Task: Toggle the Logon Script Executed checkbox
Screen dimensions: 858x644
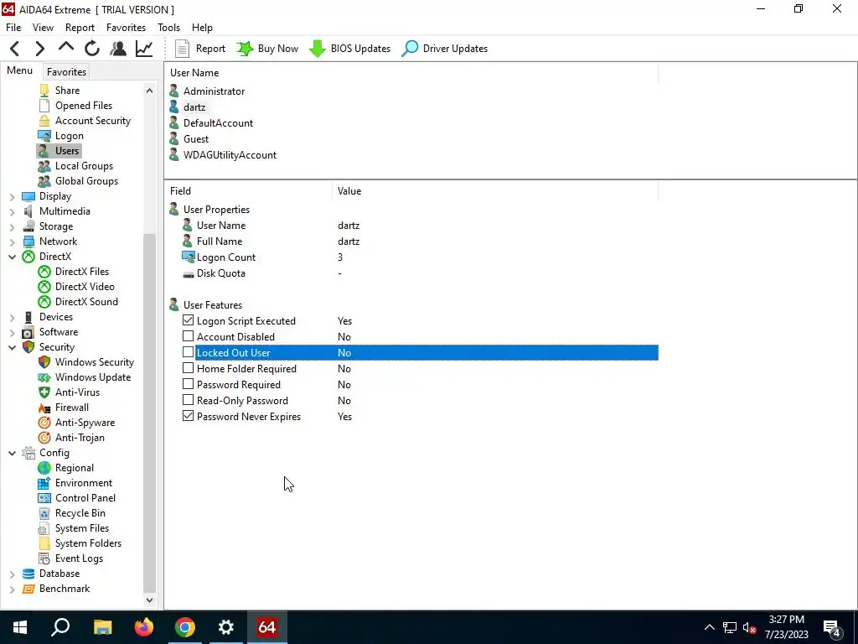Action: (x=188, y=320)
